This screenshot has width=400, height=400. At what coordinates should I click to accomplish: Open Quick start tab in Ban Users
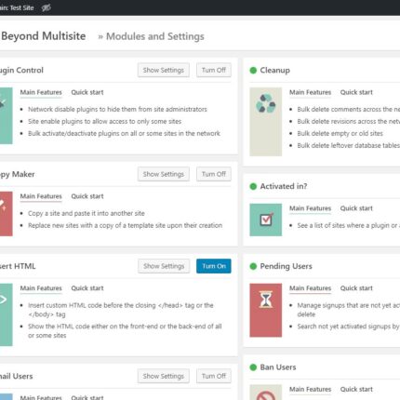pos(356,389)
